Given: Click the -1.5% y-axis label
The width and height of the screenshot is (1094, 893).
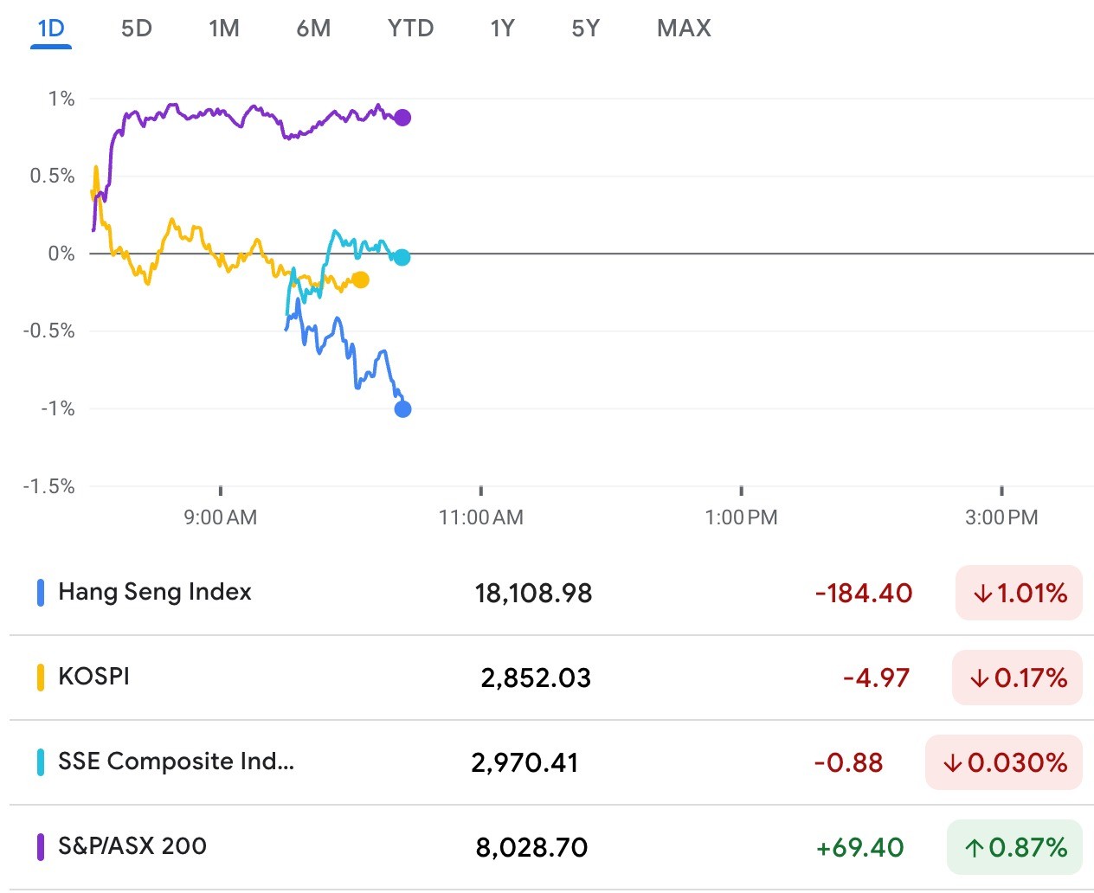Looking at the screenshot, I should click(x=49, y=486).
